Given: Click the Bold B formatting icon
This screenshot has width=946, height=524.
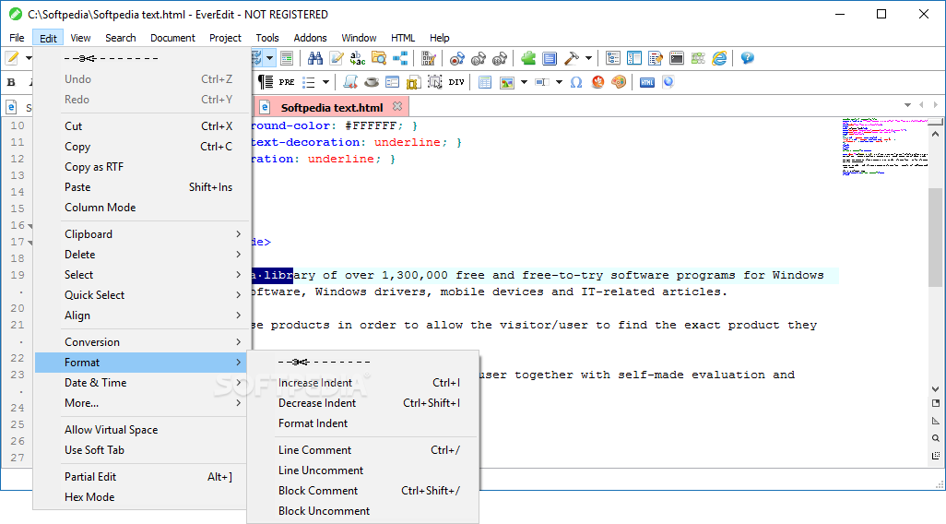Looking at the screenshot, I should tap(11, 82).
